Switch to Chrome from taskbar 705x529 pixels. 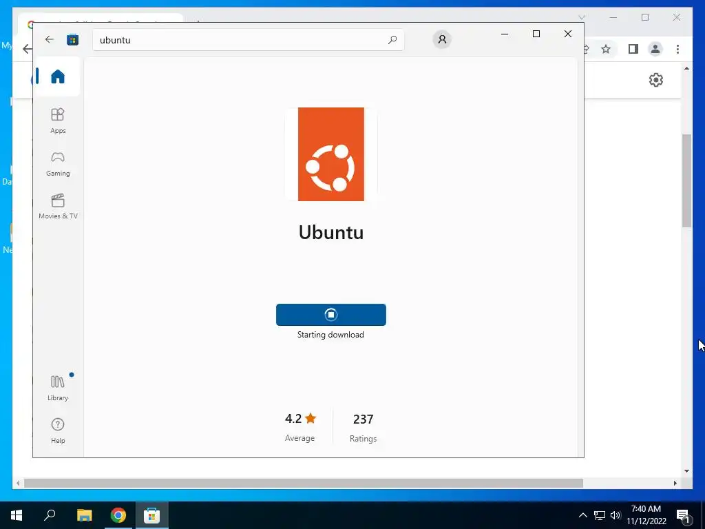click(x=118, y=515)
